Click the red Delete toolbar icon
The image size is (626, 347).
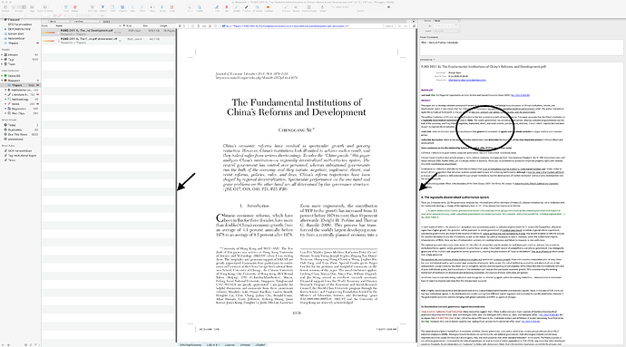tap(74, 7)
